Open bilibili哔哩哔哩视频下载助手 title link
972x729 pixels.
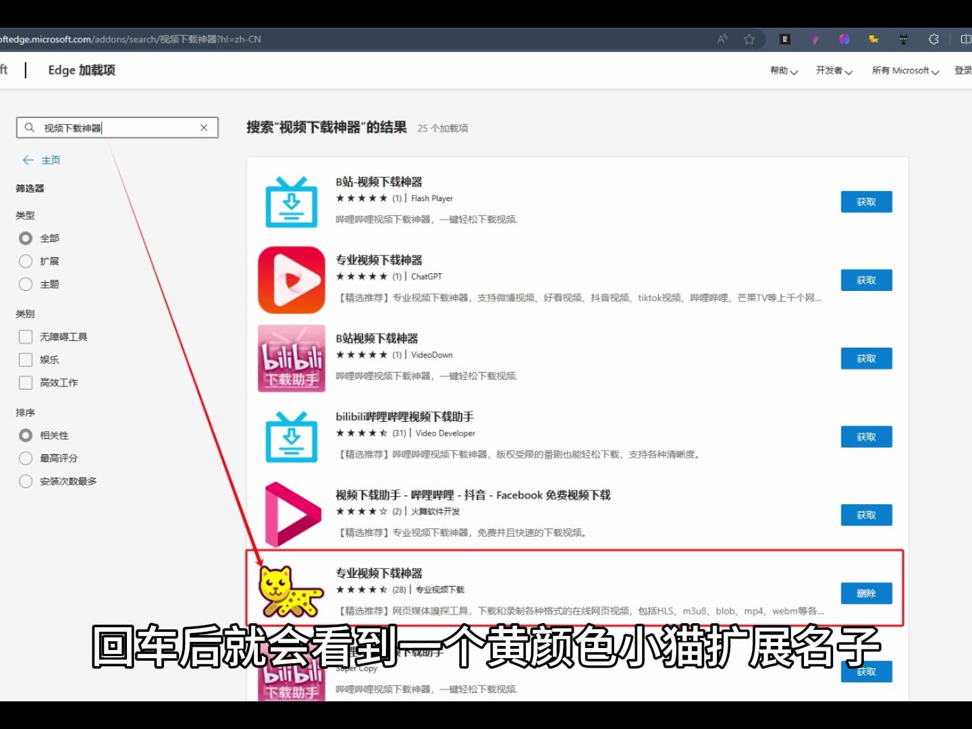pyautogui.click(x=404, y=416)
